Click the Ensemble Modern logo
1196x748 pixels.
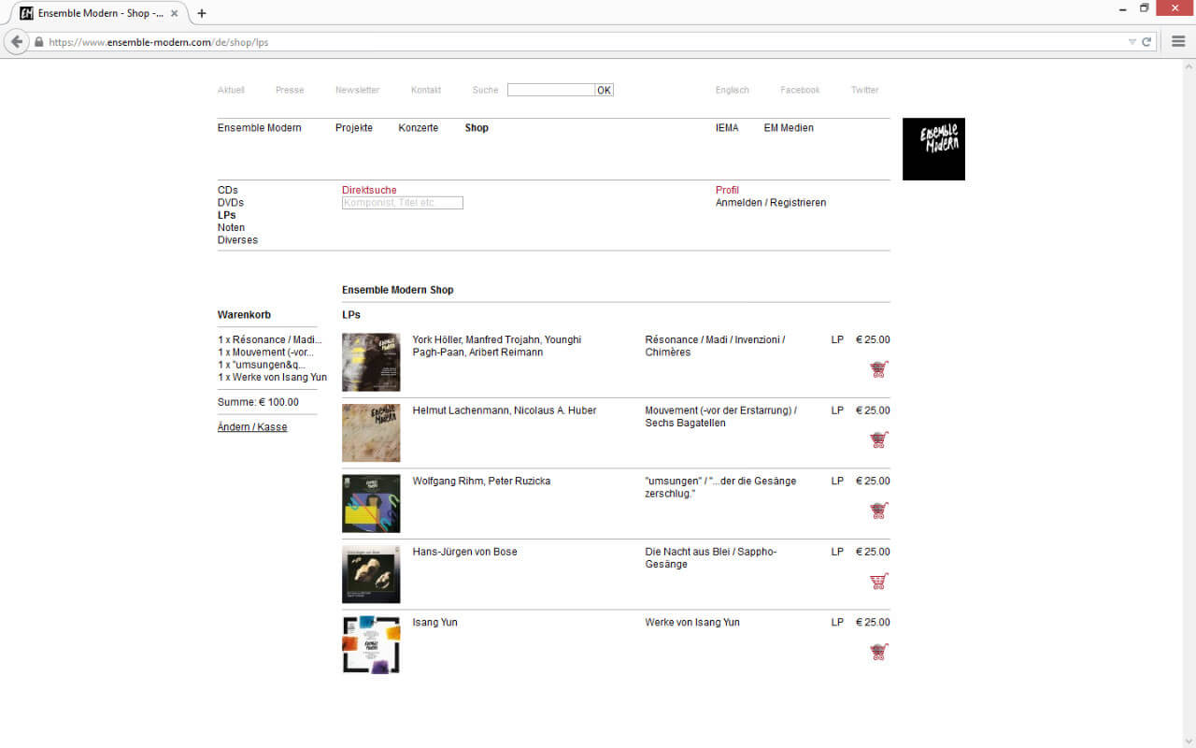[933, 149]
